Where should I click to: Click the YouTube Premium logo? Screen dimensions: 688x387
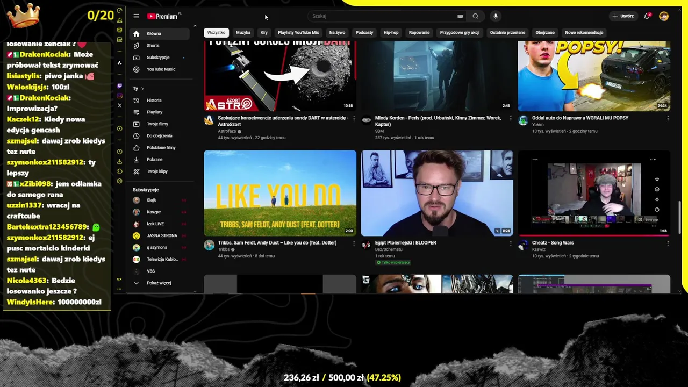click(163, 16)
